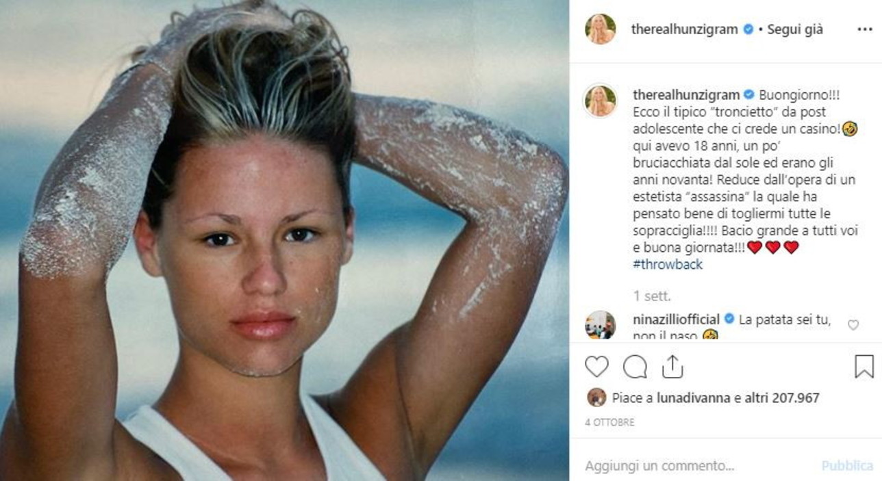The width and height of the screenshot is (882, 481).
Task: Like the post with heart icon
Action: 596,367
